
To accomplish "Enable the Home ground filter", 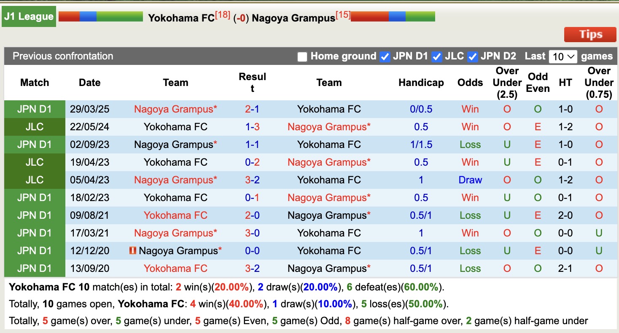I will click(x=302, y=56).
